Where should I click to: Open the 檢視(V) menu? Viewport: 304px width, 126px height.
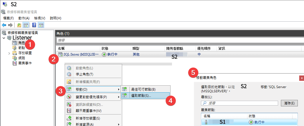[x=40, y=18]
